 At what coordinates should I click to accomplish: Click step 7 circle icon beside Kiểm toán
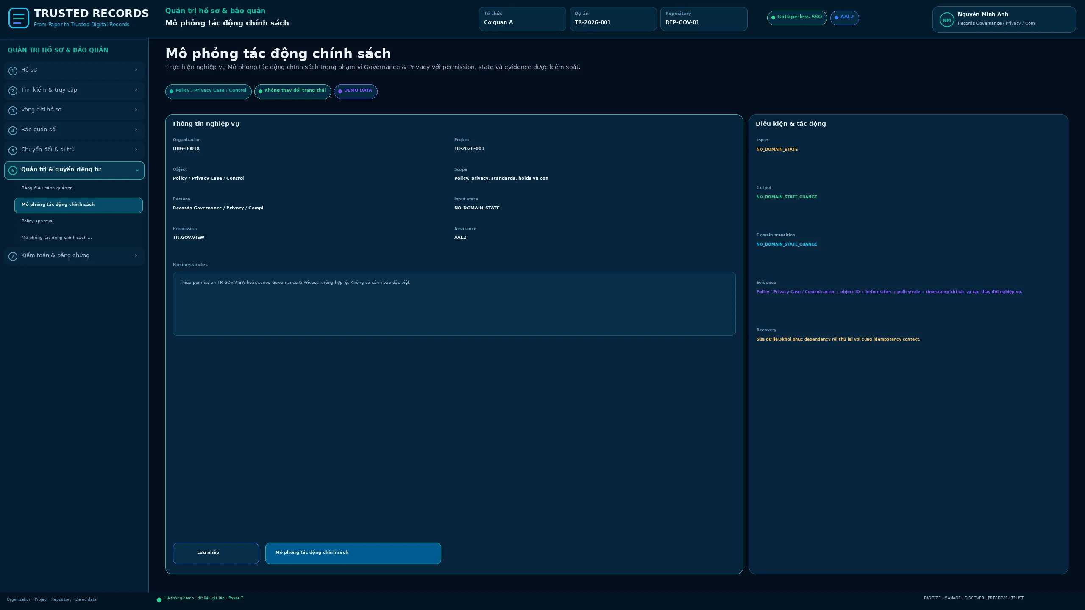[13, 256]
